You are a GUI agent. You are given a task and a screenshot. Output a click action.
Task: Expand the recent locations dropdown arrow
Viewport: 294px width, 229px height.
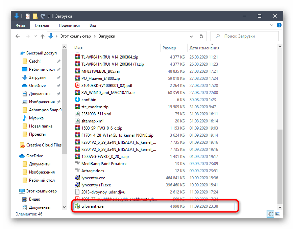[x=35, y=37]
